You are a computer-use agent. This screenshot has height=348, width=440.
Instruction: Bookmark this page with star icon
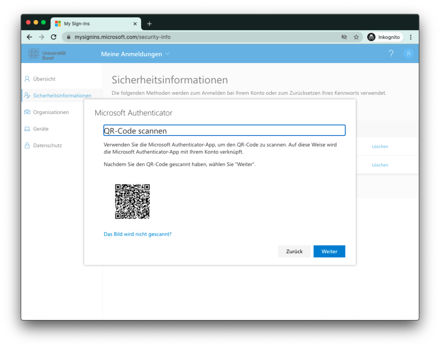click(x=356, y=37)
